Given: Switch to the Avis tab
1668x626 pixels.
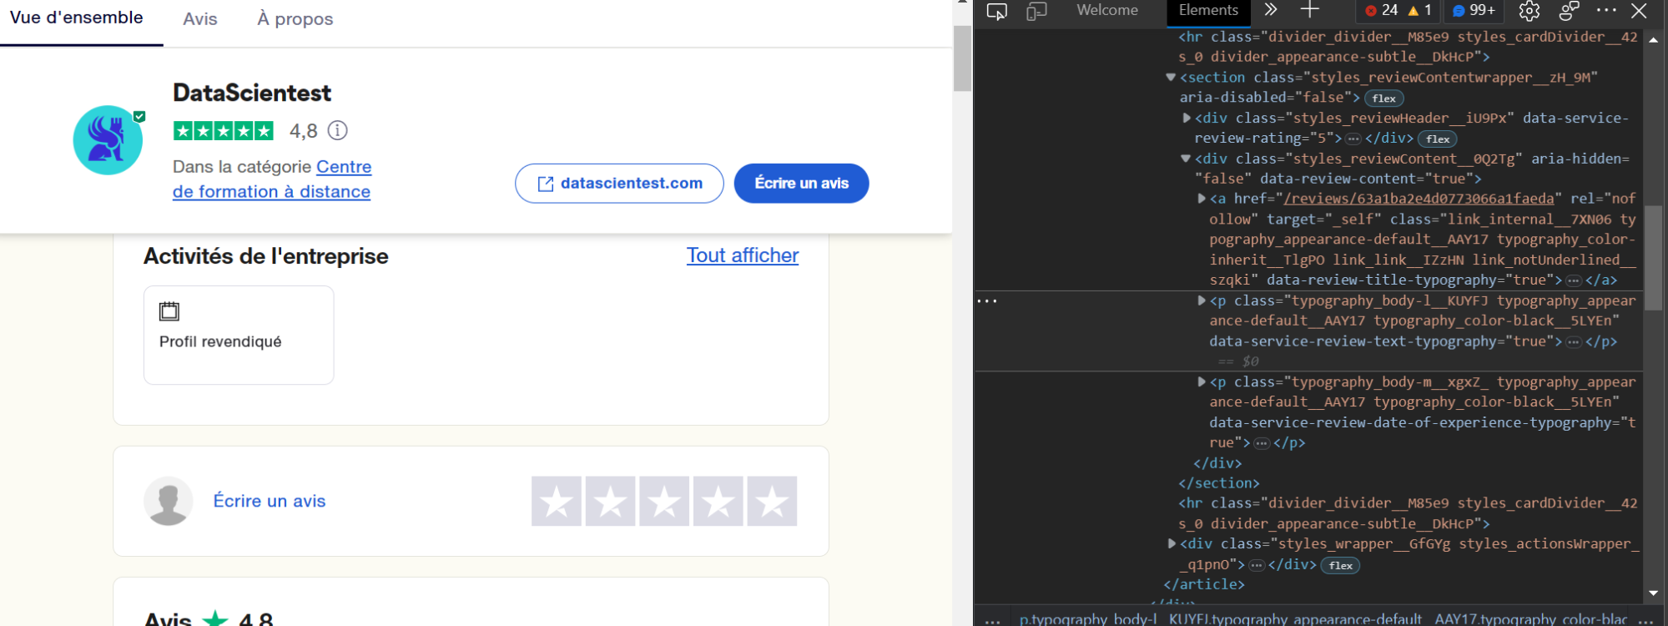Looking at the screenshot, I should pyautogui.click(x=200, y=19).
